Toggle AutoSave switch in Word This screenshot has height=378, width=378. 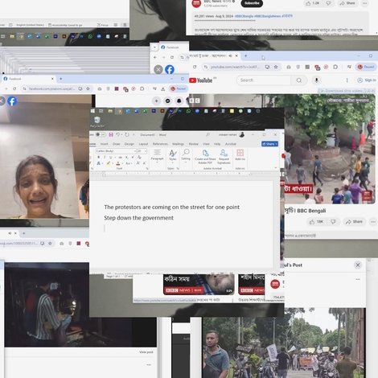point(101,134)
